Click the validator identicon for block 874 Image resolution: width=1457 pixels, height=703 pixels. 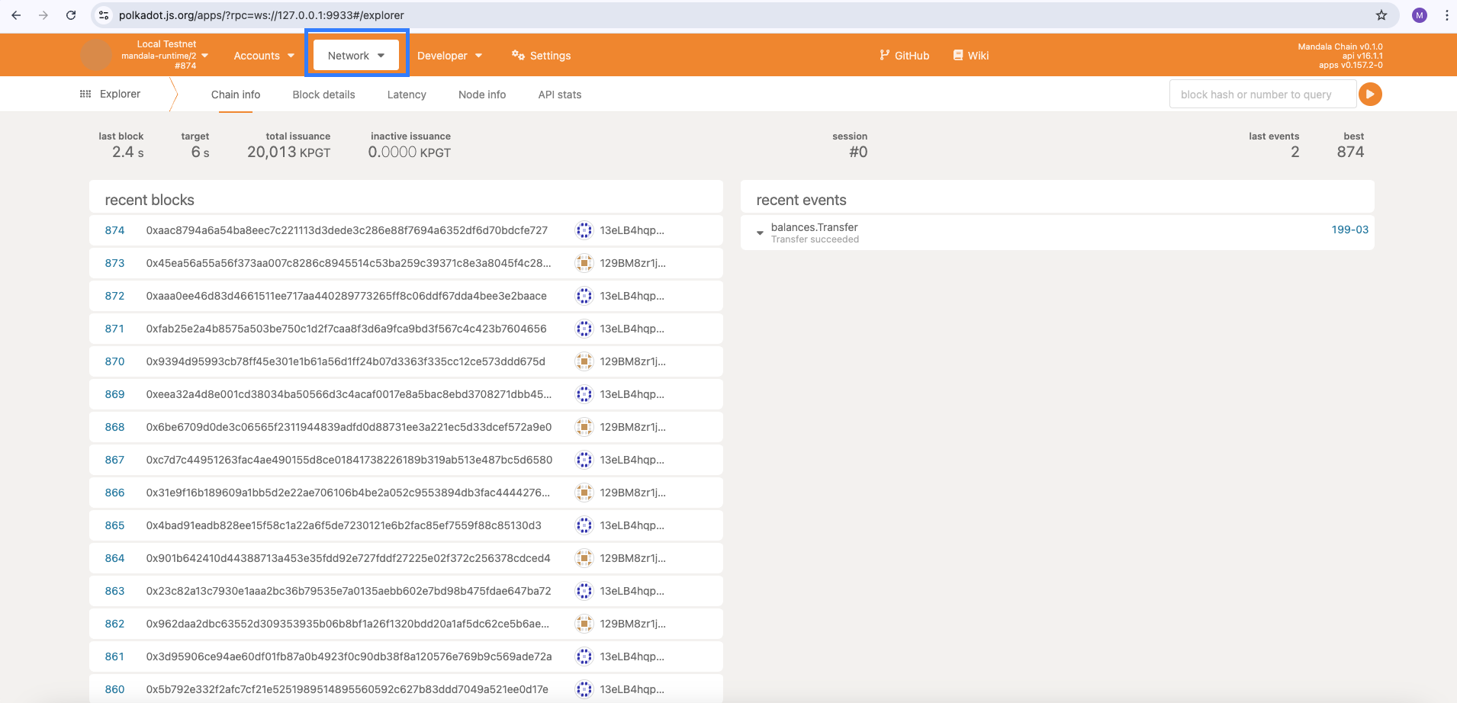(584, 230)
